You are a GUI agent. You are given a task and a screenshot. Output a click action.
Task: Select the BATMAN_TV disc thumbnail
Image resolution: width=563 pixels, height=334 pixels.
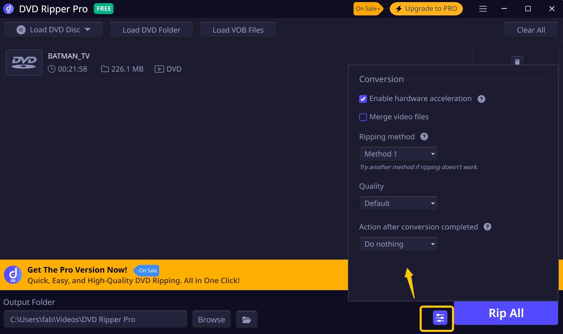(x=24, y=62)
